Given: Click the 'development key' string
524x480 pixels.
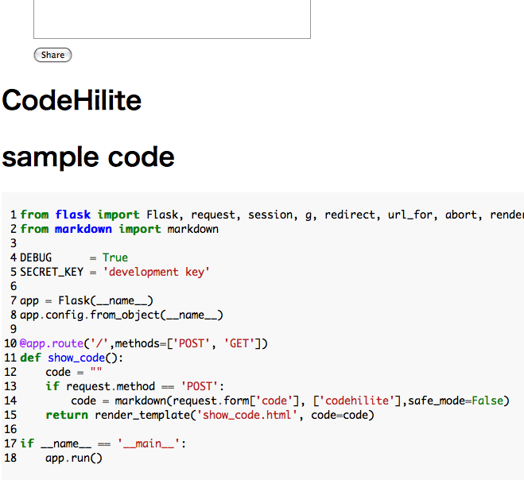Looking at the screenshot, I should coord(156,272).
